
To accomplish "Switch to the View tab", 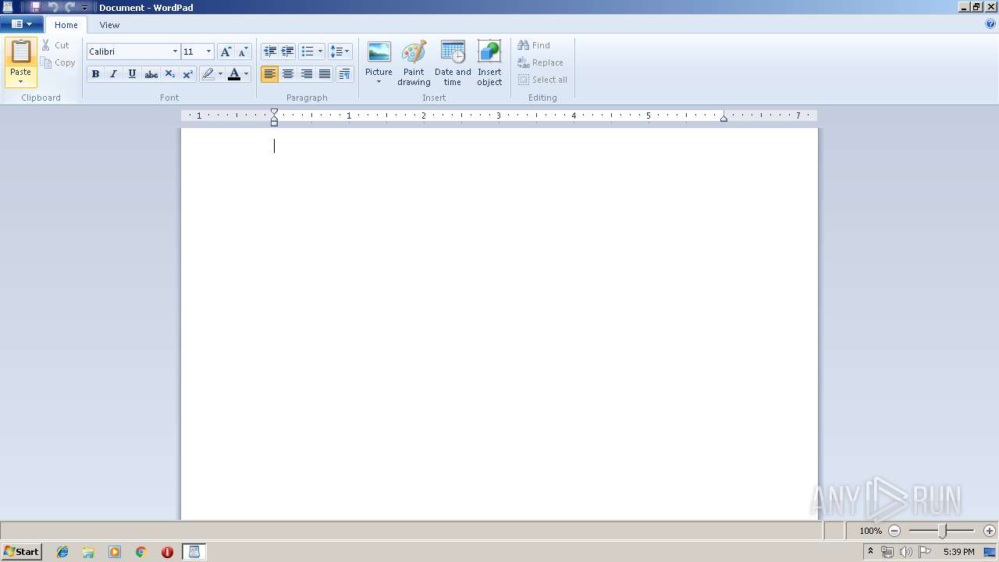I will point(109,25).
